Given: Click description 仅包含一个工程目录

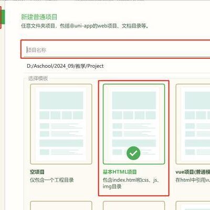Looking at the screenshot, I should coord(52,180).
